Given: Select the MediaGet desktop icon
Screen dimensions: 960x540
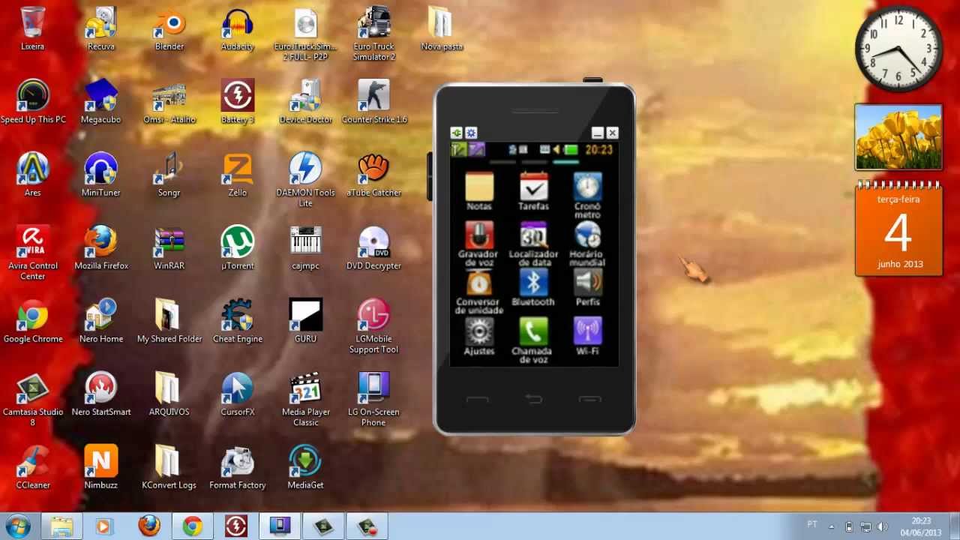Looking at the screenshot, I should click(306, 466).
